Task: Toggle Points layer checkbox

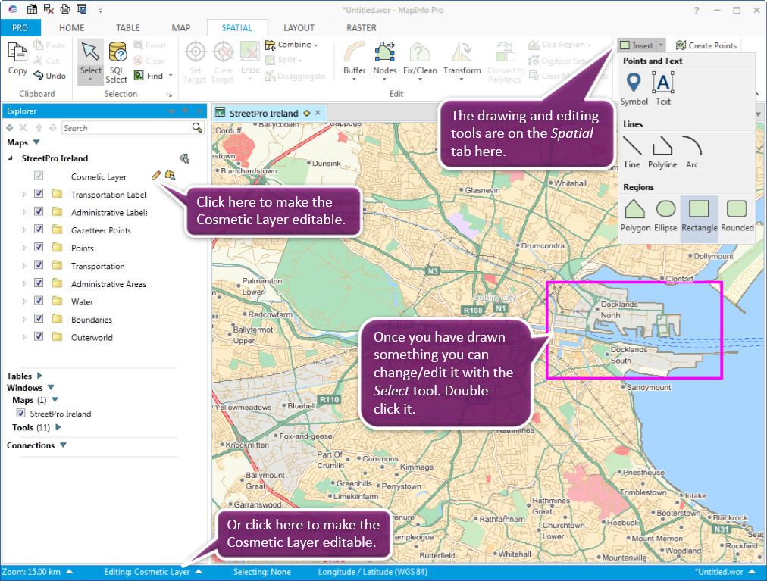Action: pyautogui.click(x=39, y=247)
